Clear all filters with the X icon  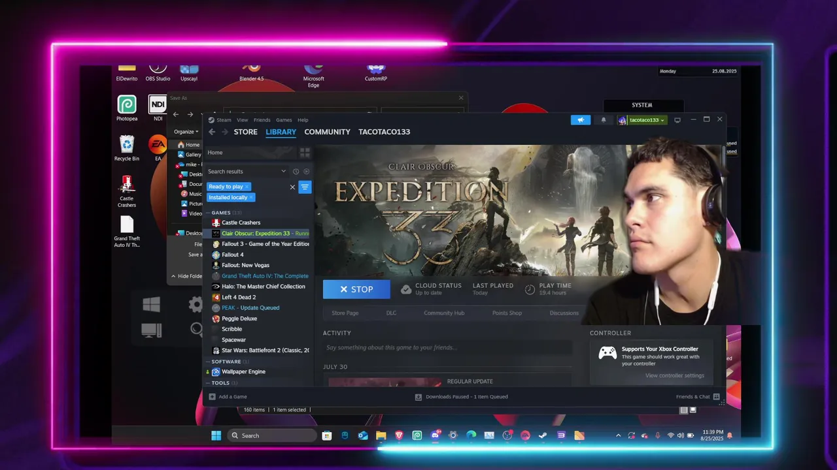[292, 187]
